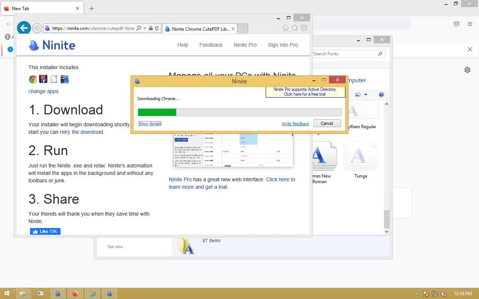Open a new blank IE tab
This screenshot has width=479, height=299.
242,29
